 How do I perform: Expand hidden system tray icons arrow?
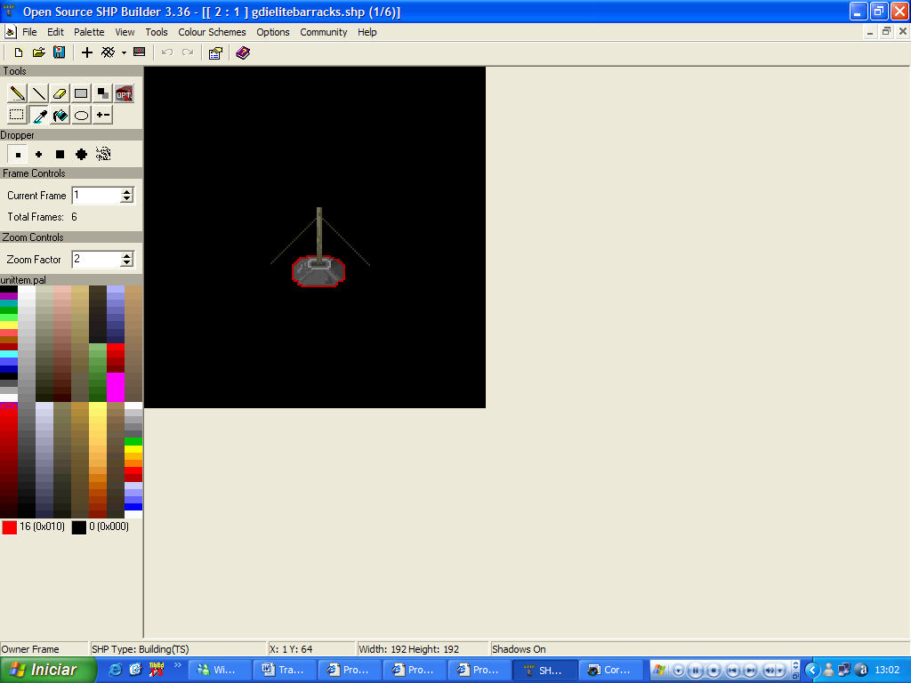click(812, 670)
